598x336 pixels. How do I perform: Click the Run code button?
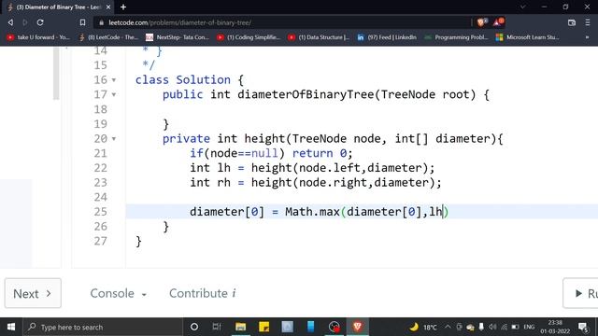pyautogui.click(x=580, y=293)
